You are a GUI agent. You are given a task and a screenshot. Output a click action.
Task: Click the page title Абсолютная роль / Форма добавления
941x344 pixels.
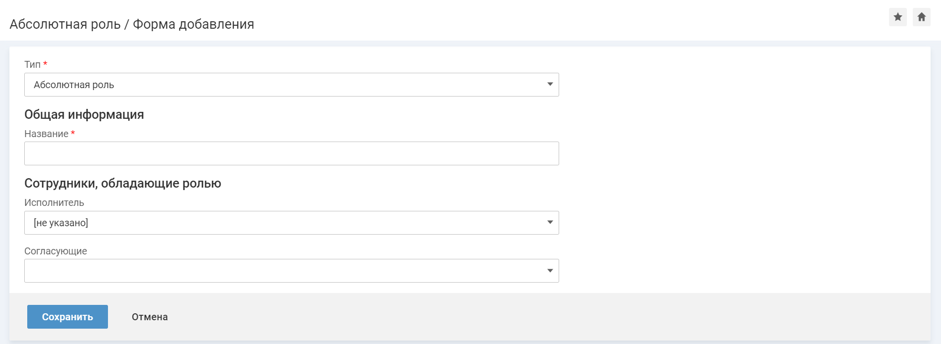(132, 24)
